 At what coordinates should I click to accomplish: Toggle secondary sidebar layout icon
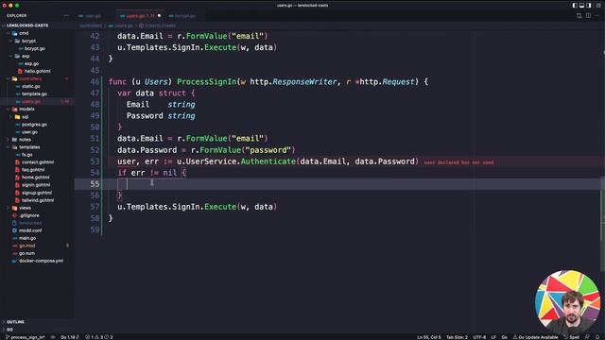click(x=588, y=6)
